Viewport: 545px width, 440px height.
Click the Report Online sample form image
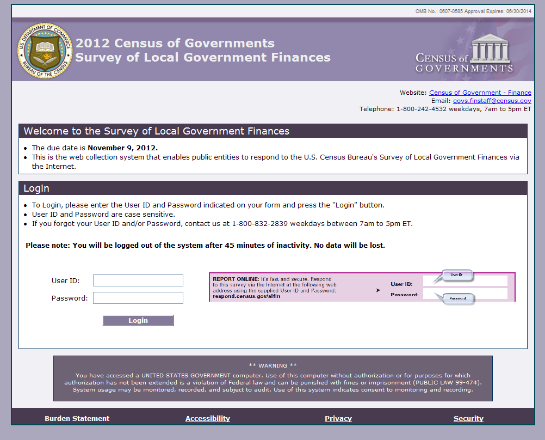point(362,287)
